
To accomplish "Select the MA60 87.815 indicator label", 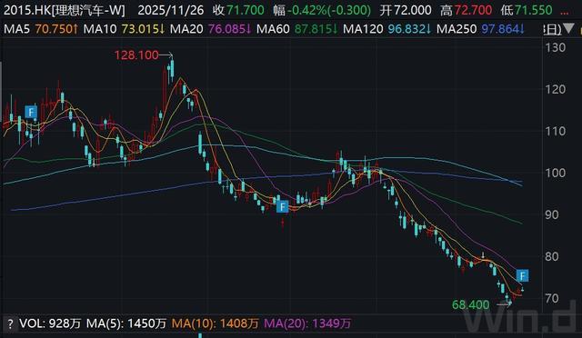I will pos(297,28).
